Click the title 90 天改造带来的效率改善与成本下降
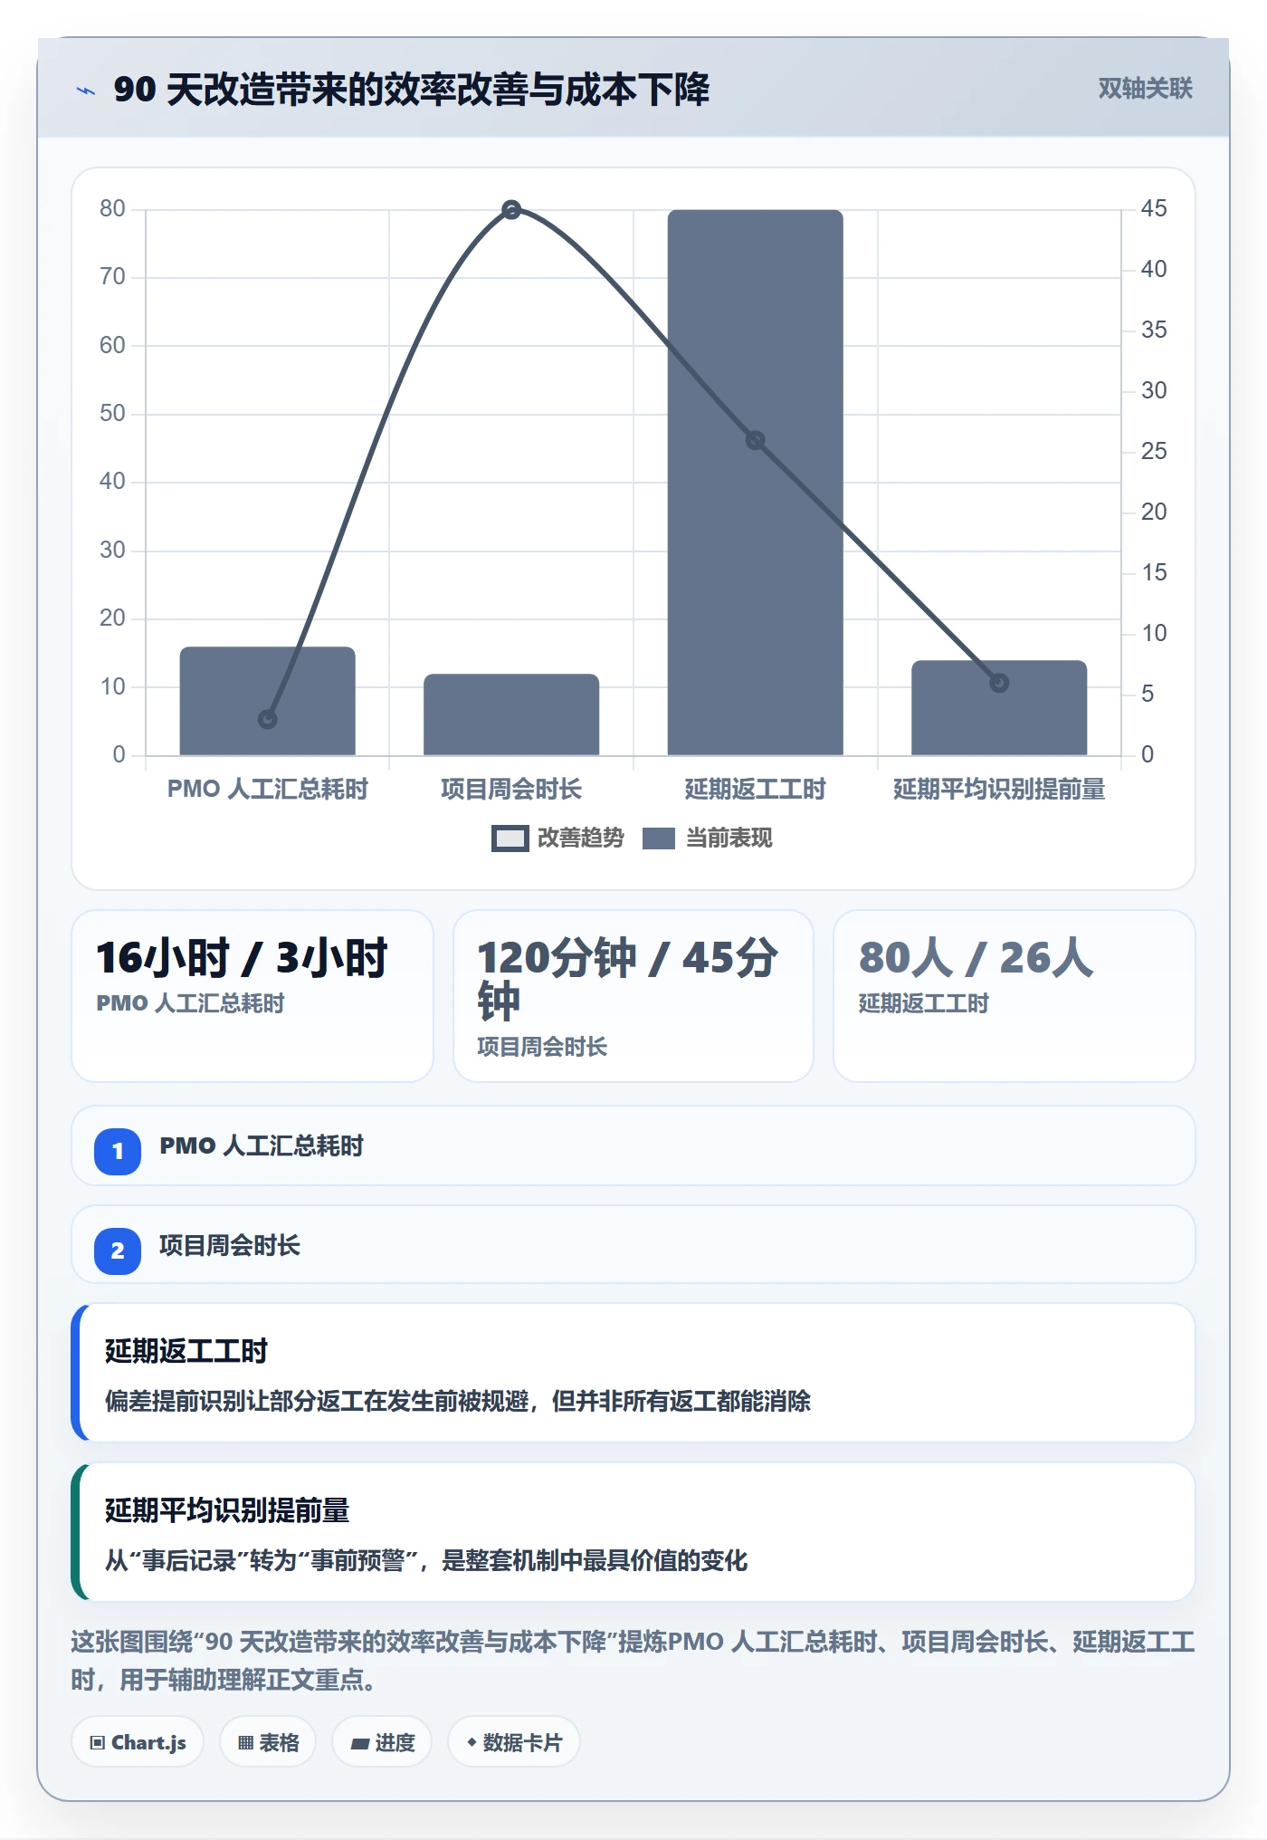The image size is (1267, 1840). point(412,90)
